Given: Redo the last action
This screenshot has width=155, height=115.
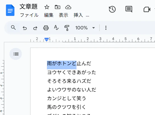Looking at the screenshot, I should pos(35,28).
